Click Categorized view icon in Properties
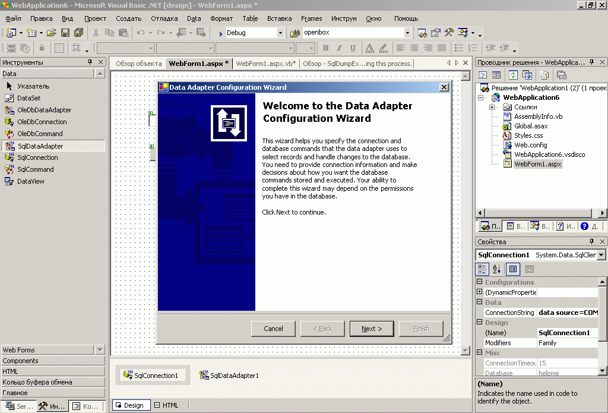The width and height of the screenshot is (608, 413). (x=482, y=269)
